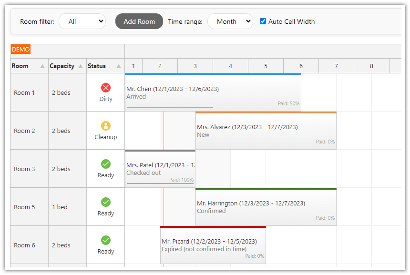
Task: Click the sort arrow in Room column header
Action: point(42,66)
